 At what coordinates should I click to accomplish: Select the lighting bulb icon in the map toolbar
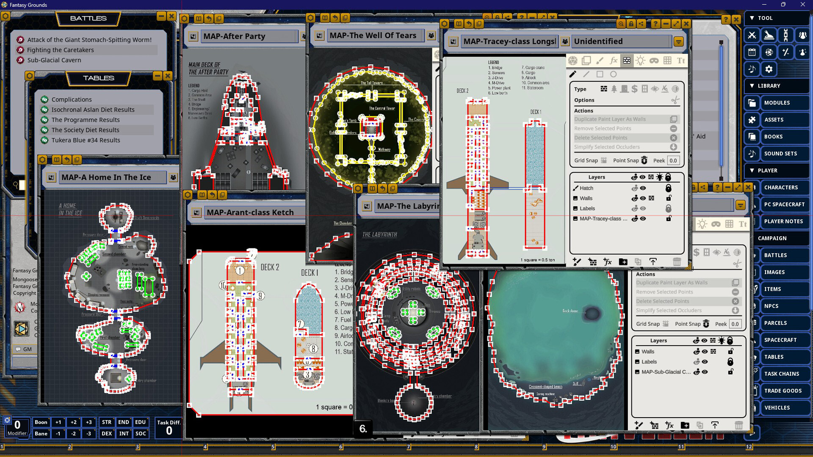(640, 61)
